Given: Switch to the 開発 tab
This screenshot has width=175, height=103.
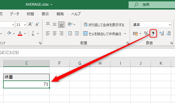Looking at the screenshot, I should click(60, 14).
